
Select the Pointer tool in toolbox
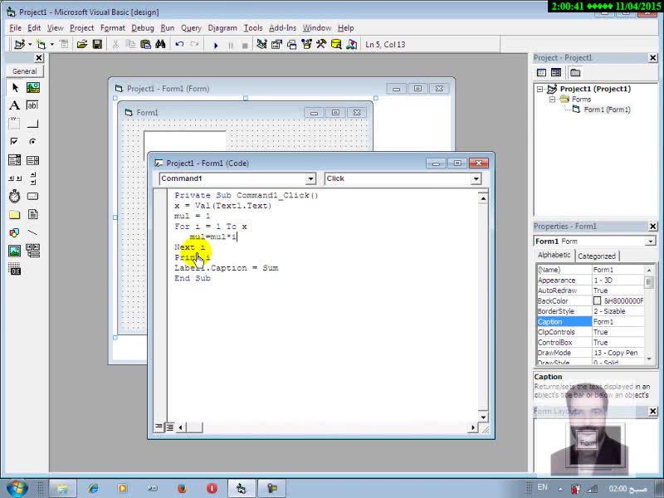[x=15, y=88]
